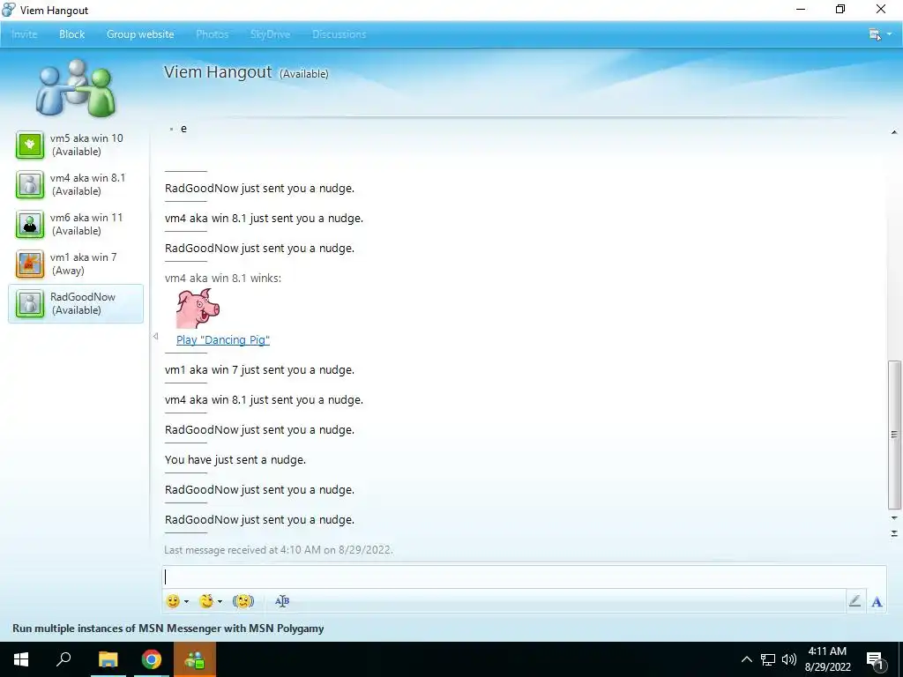Click vm5 aka win 10 avatar icon

point(30,145)
